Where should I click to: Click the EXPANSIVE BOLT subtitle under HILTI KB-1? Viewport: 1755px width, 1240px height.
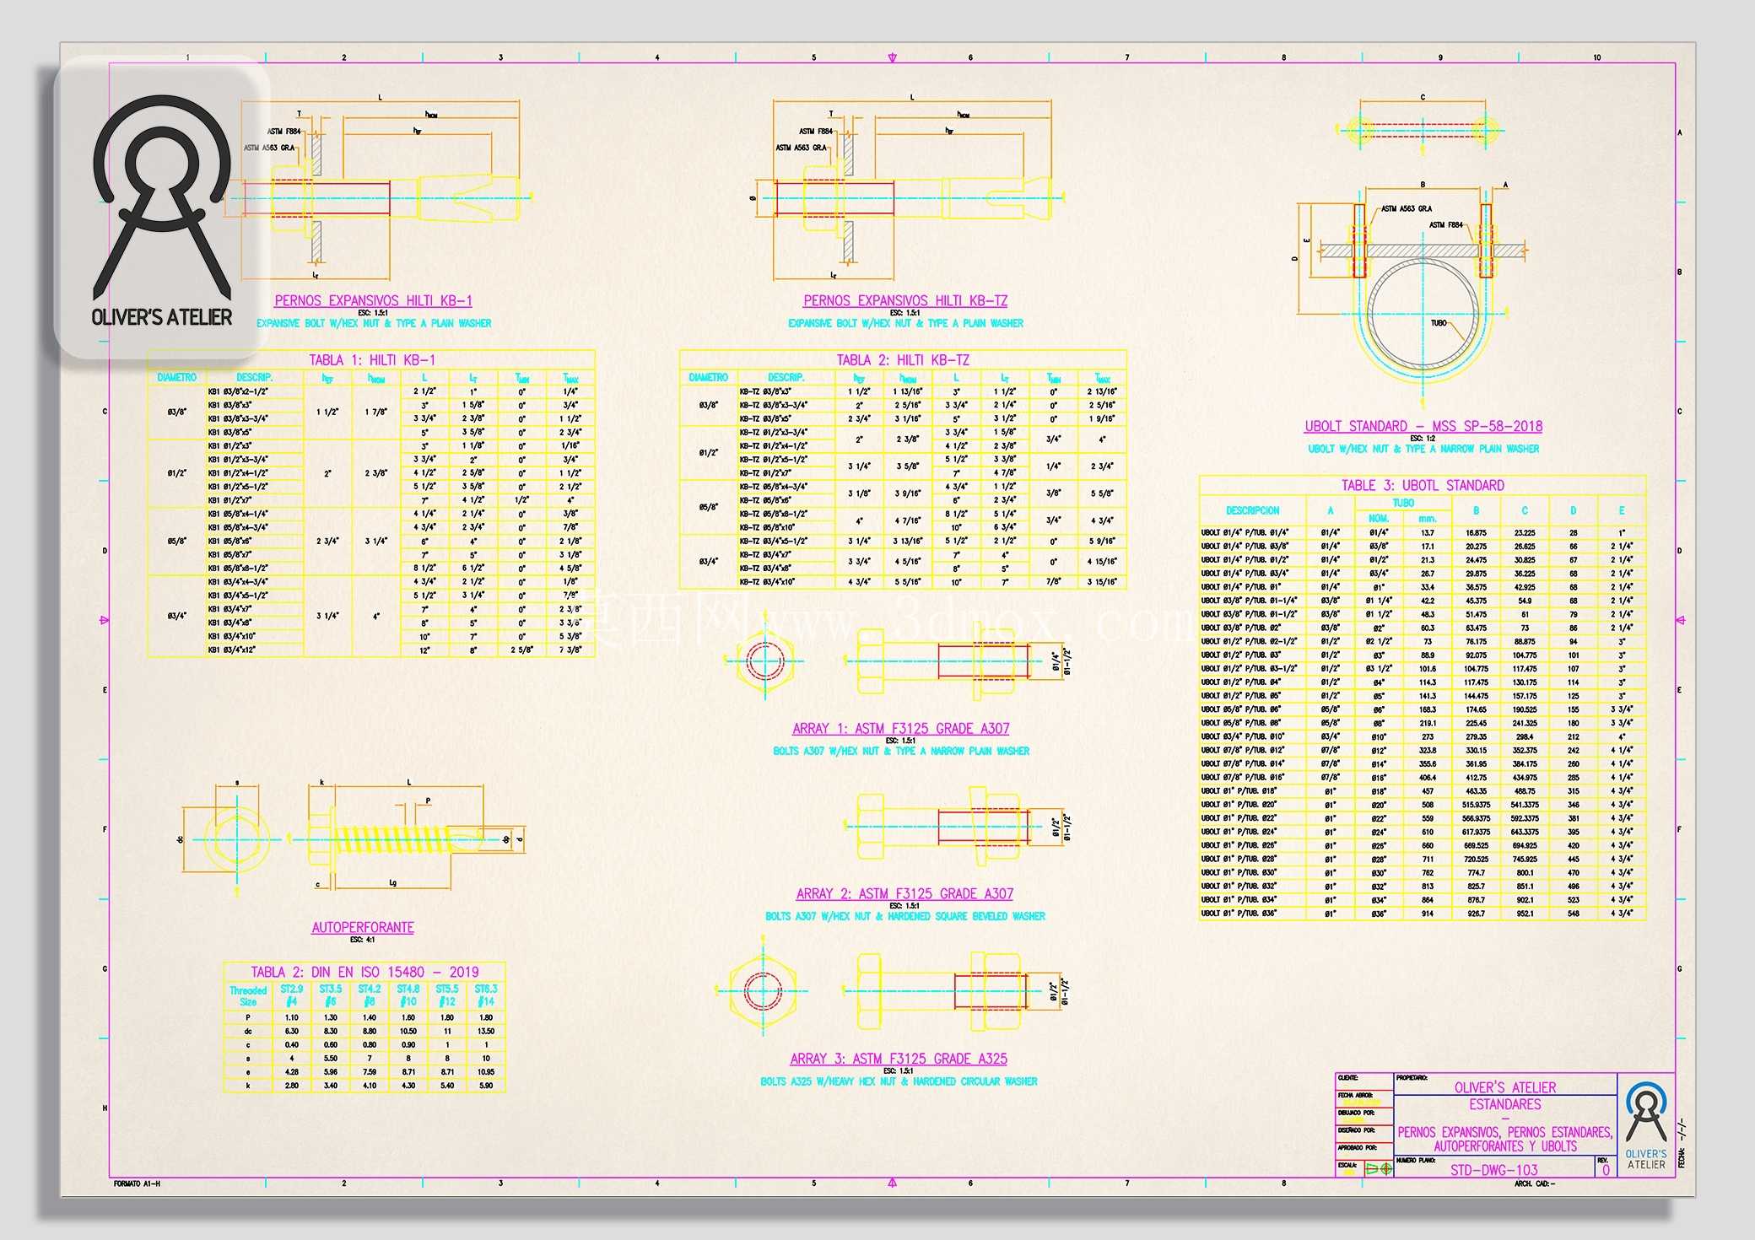374,323
